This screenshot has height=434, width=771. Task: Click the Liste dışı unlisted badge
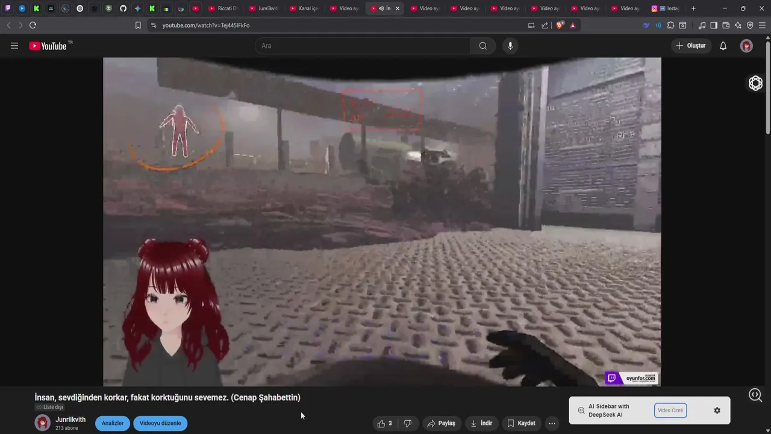click(x=49, y=407)
